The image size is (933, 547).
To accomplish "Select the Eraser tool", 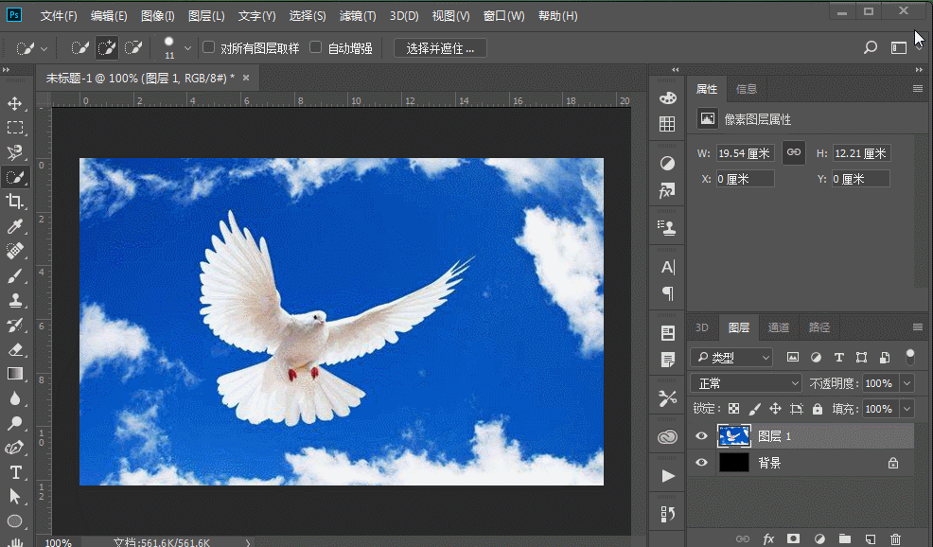I will click(x=15, y=349).
